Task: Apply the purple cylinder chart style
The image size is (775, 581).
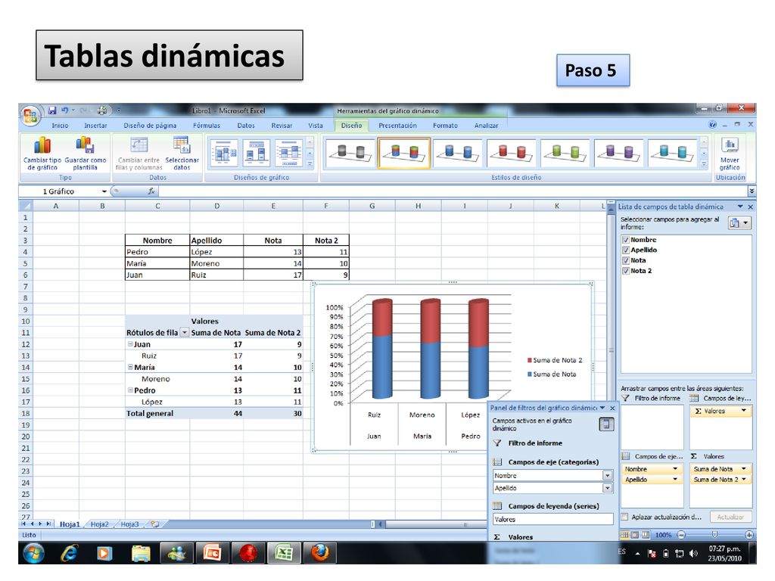Action: (x=618, y=153)
